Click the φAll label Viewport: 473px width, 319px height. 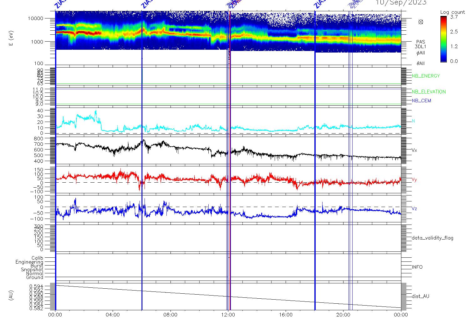pyautogui.click(x=421, y=53)
